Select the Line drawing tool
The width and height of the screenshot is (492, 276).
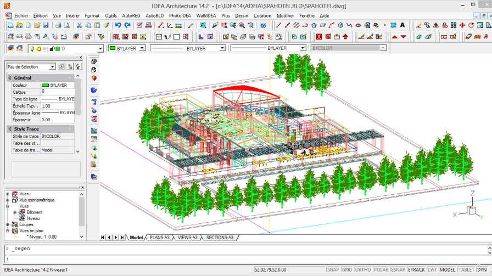pyautogui.click(x=278, y=25)
